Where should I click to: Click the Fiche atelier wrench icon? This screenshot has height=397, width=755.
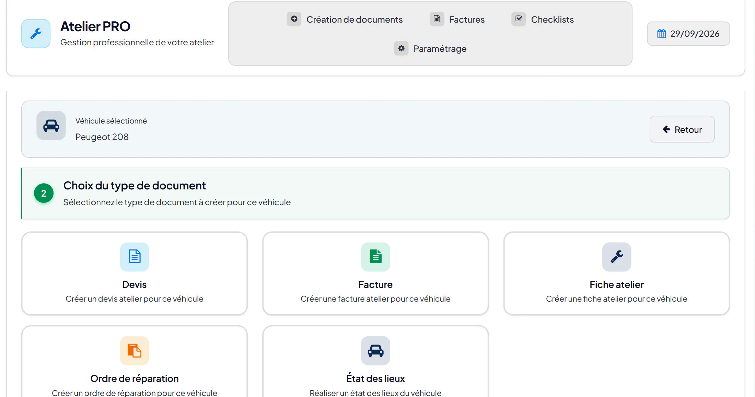click(x=617, y=257)
